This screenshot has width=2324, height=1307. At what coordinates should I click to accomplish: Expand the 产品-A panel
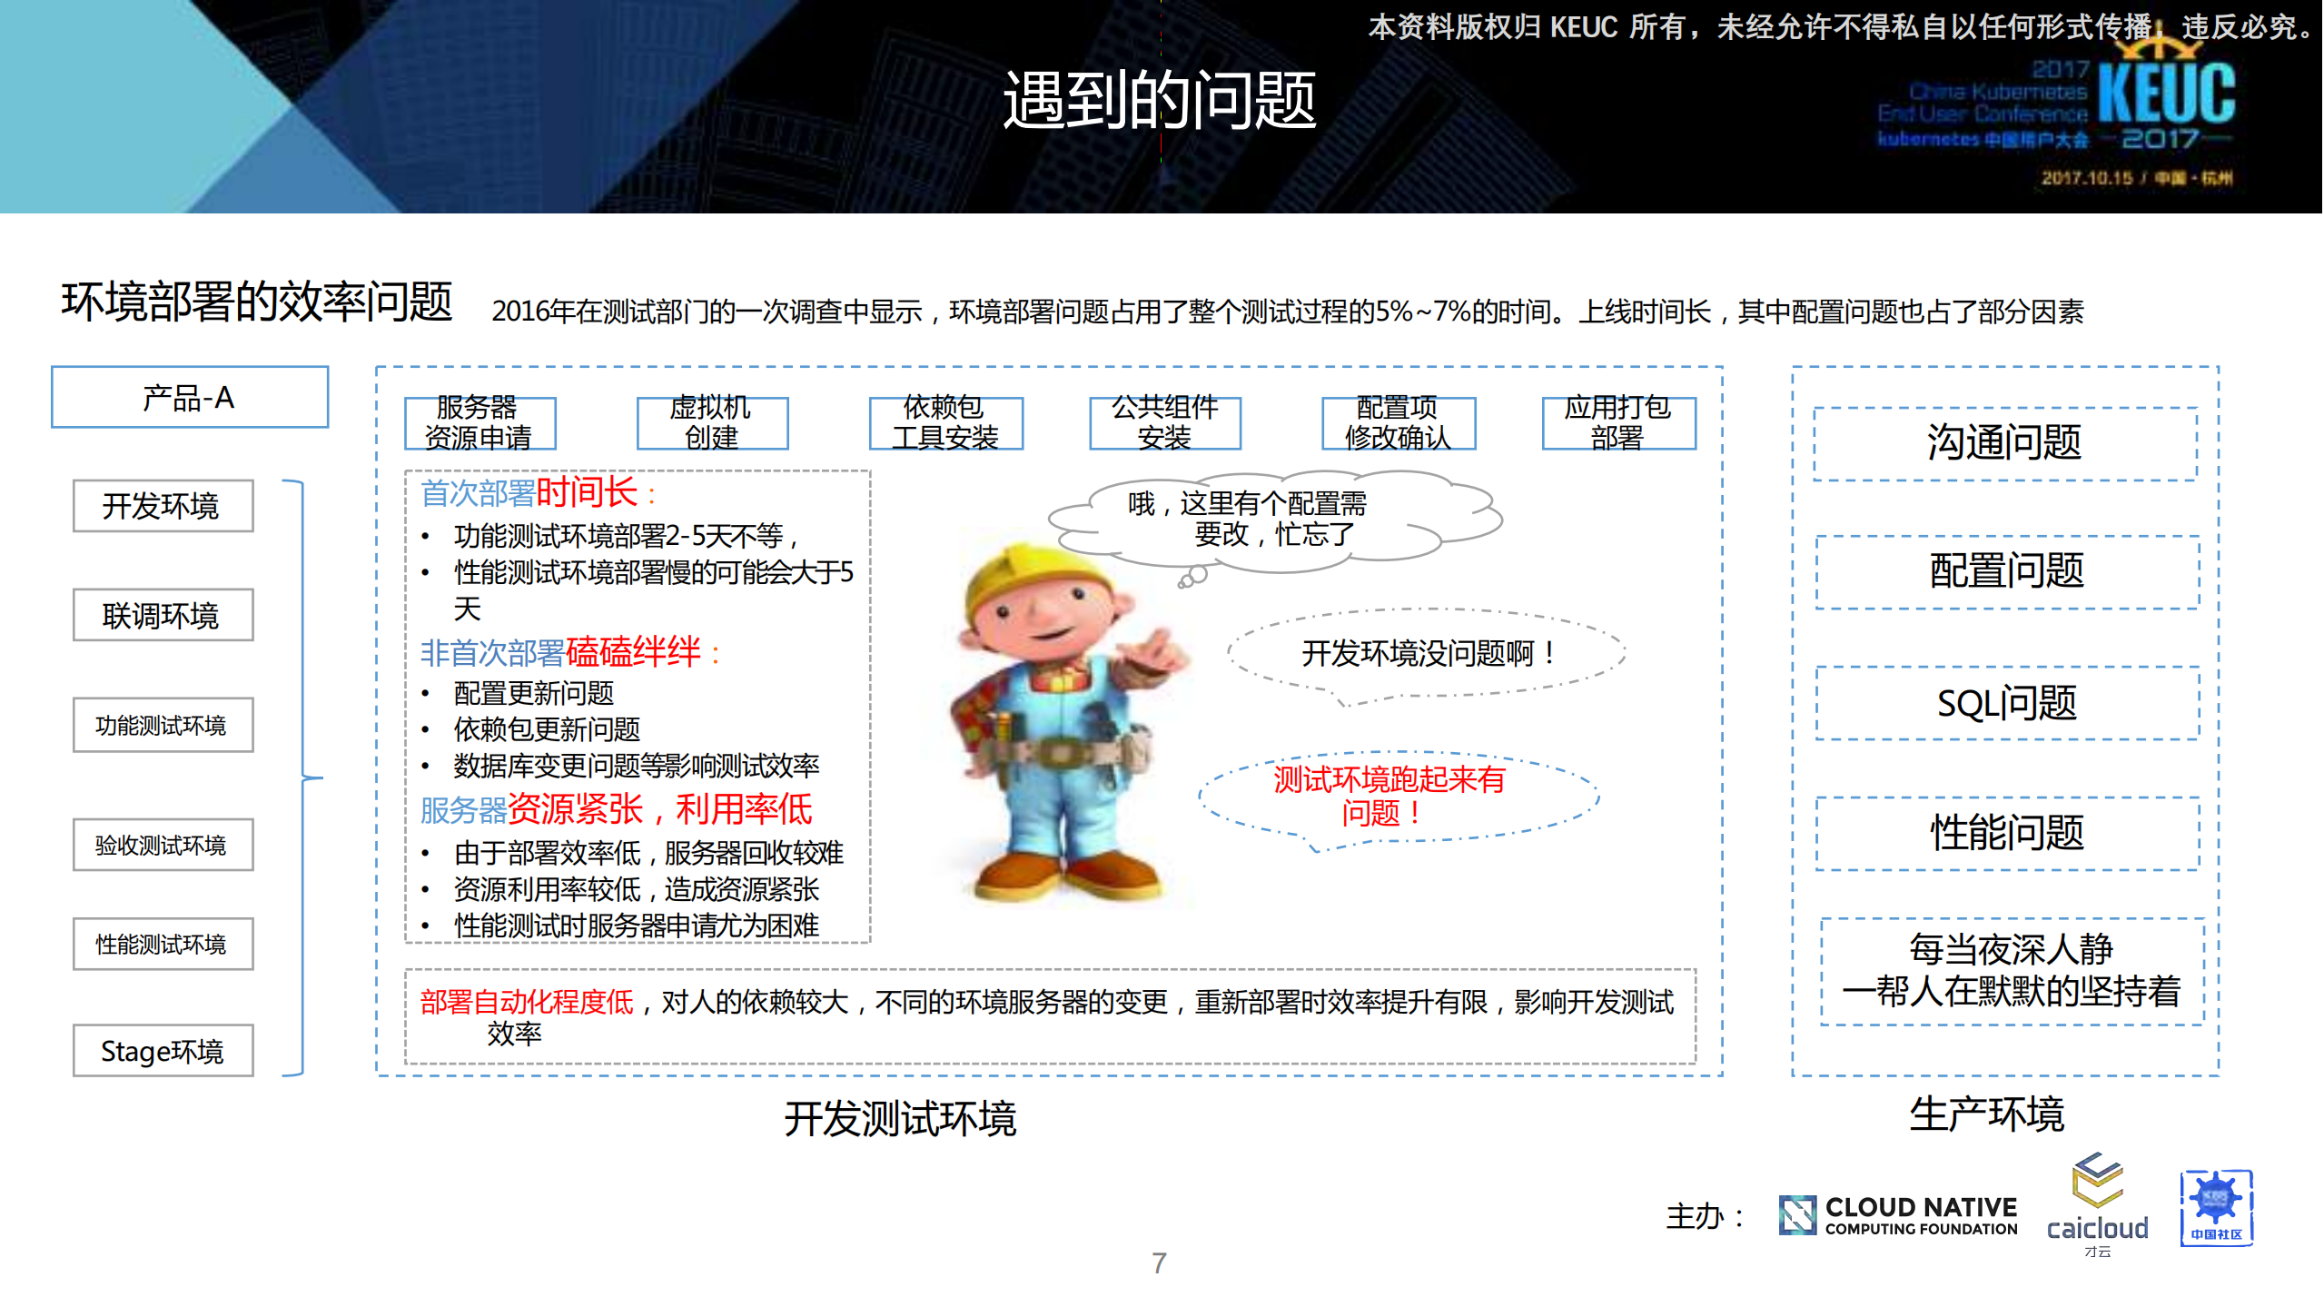[x=189, y=397]
